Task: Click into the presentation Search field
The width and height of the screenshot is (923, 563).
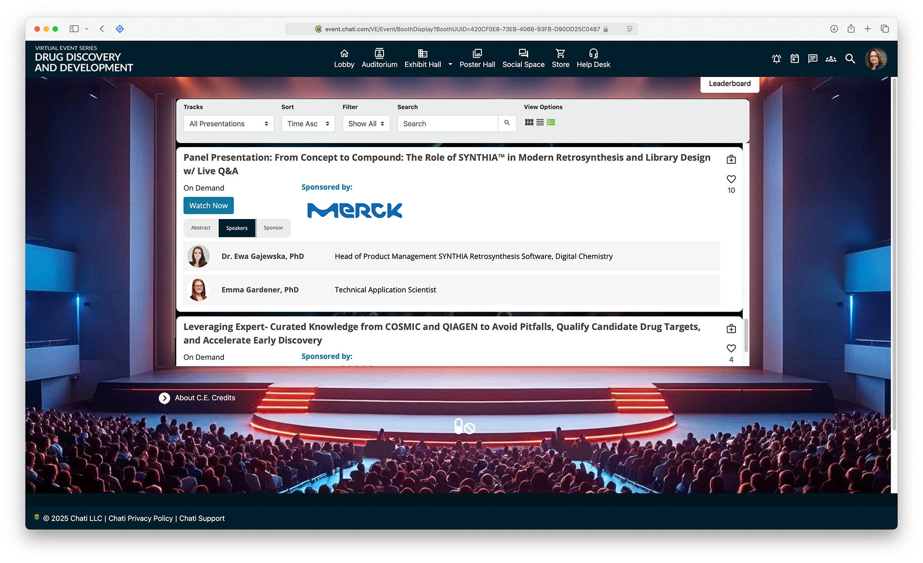Action: [x=448, y=124]
